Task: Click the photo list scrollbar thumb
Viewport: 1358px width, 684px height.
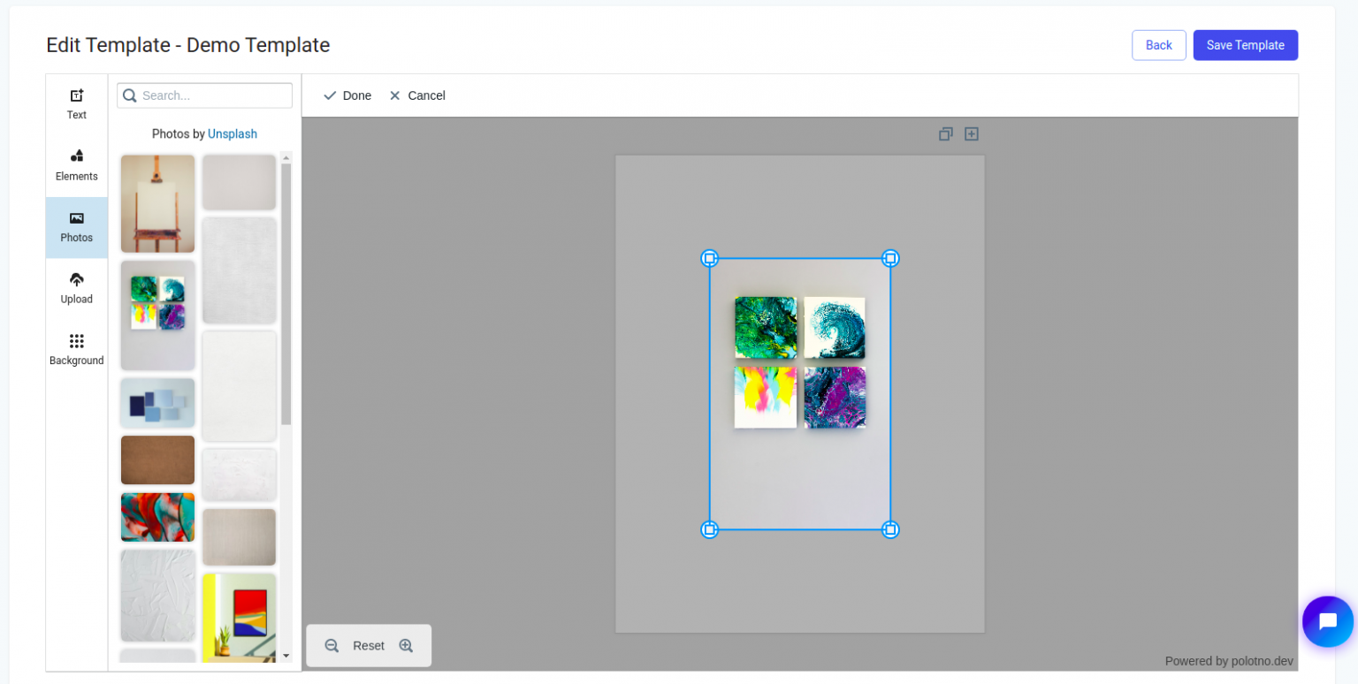Action: pos(286,294)
